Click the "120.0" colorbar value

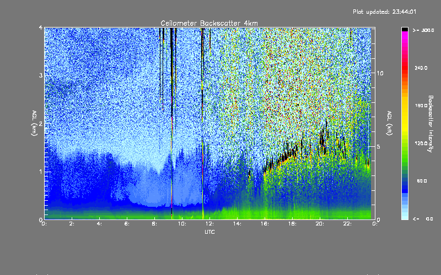[x=421, y=144]
